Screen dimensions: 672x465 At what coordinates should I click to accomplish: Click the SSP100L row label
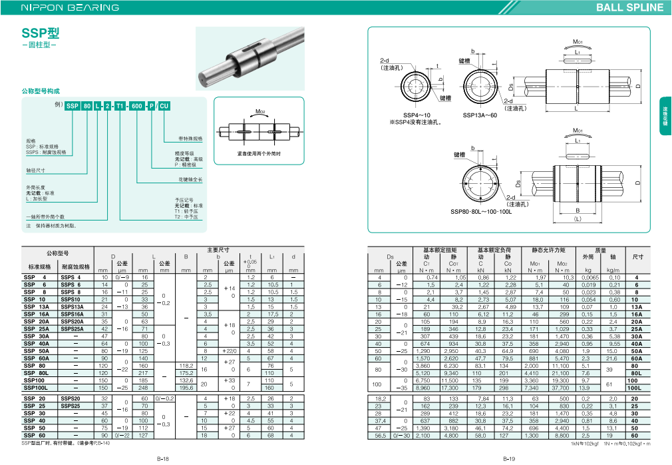coord(35,387)
